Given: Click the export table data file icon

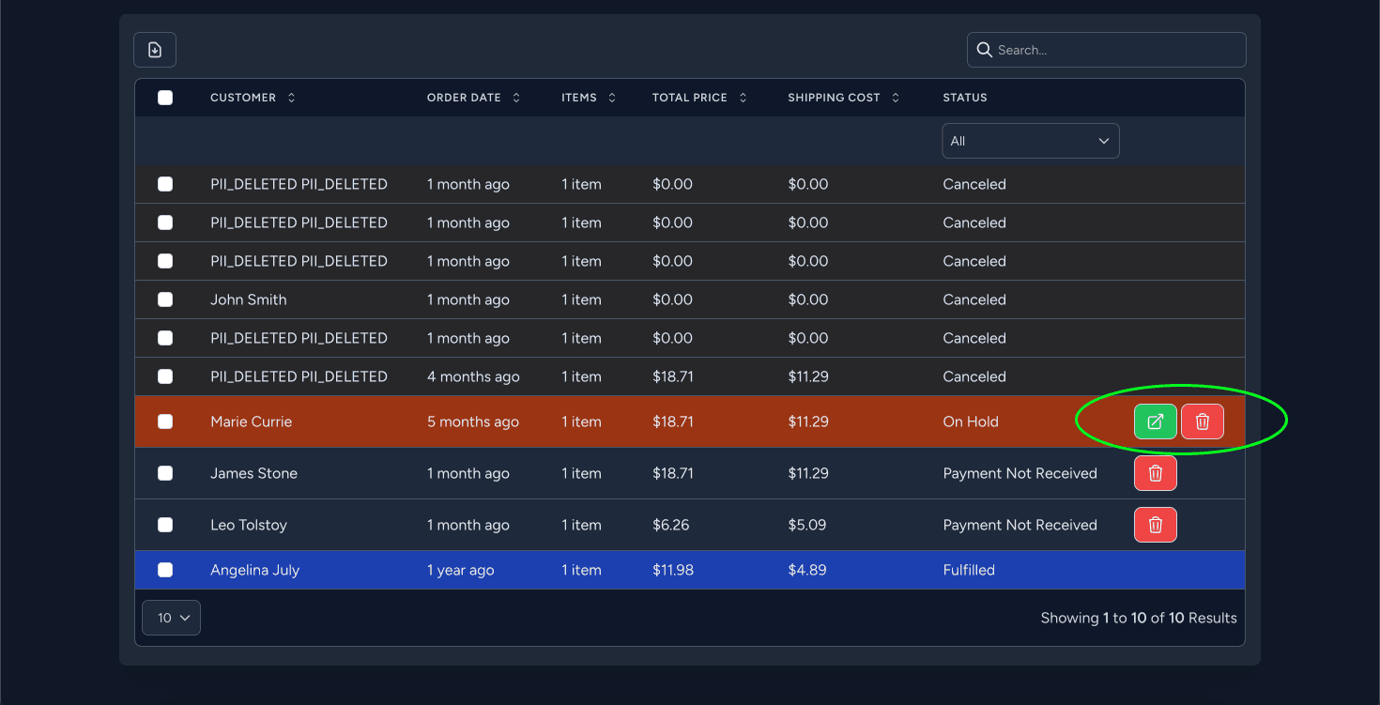Looking at the screenshot, I should 154,49.
